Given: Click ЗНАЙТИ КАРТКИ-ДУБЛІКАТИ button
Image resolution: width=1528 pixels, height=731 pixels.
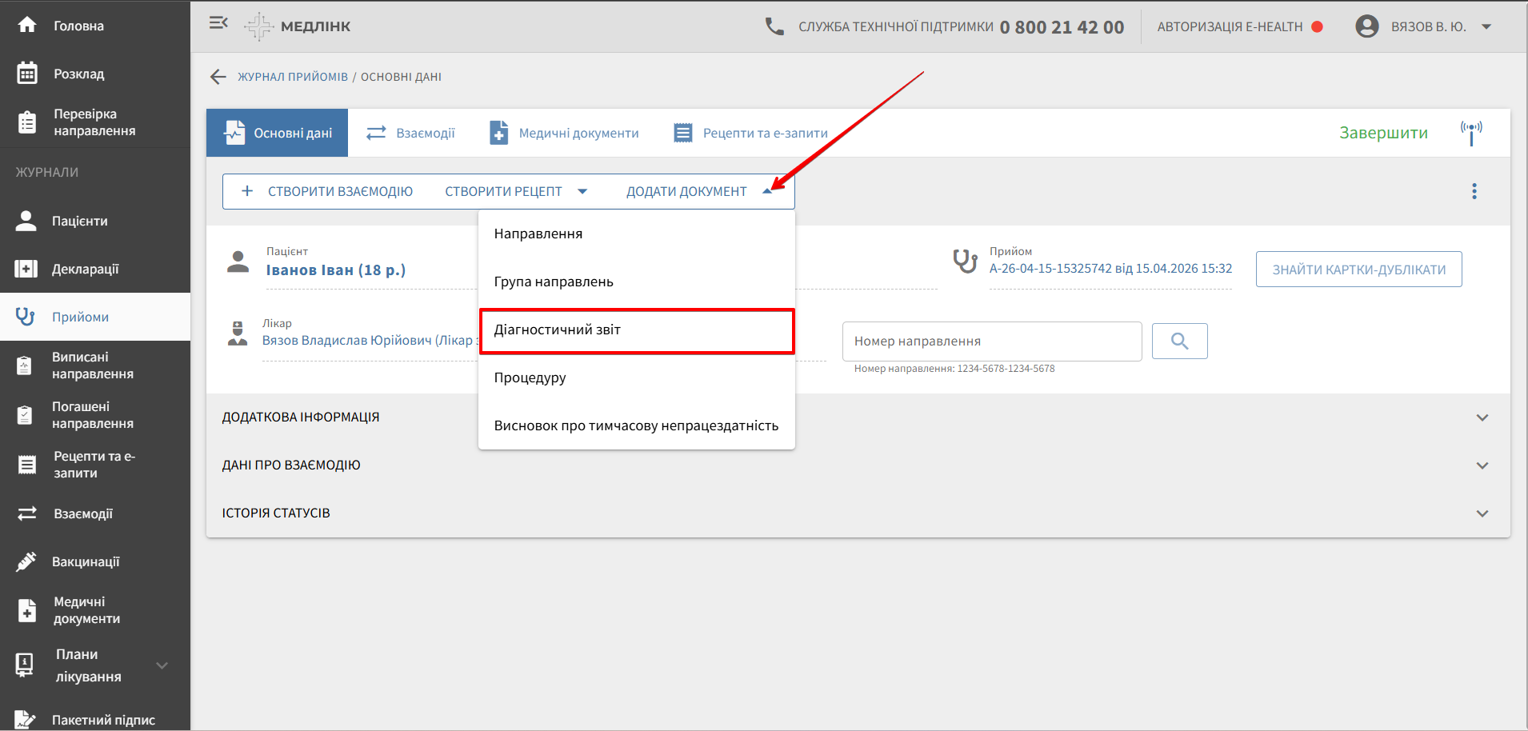Looking at the screenshot, I should (1358, 270).
